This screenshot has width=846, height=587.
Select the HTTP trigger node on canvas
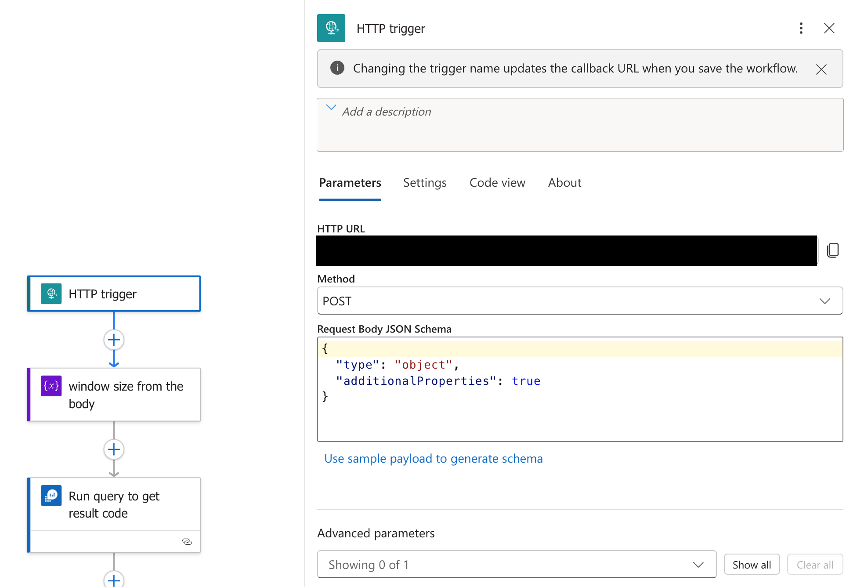click(x=114, y=294)
